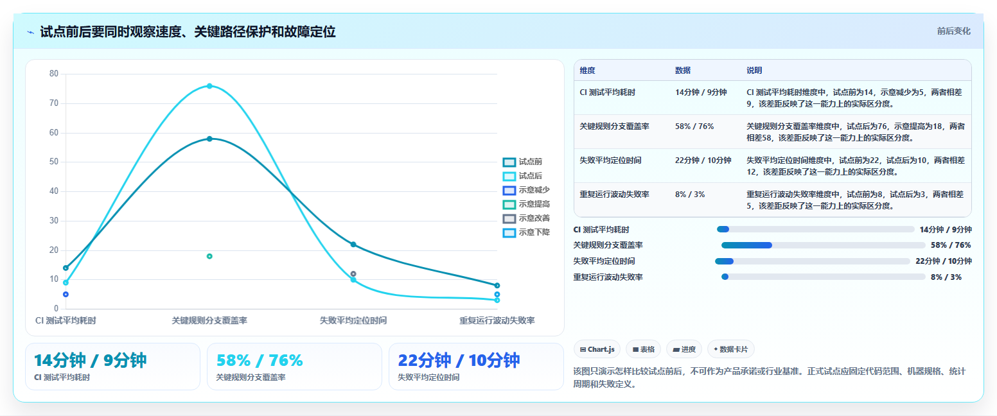The image size is (997, 416).
Task: Click the disclaimer text starting 该图只演示
Action: 769,378
